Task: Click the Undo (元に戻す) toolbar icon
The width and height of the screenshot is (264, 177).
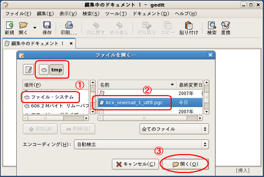Action: [96, 26]
